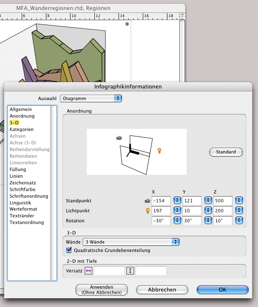Click the horizontal Versatz arrow icon

[x=89, y=271]
